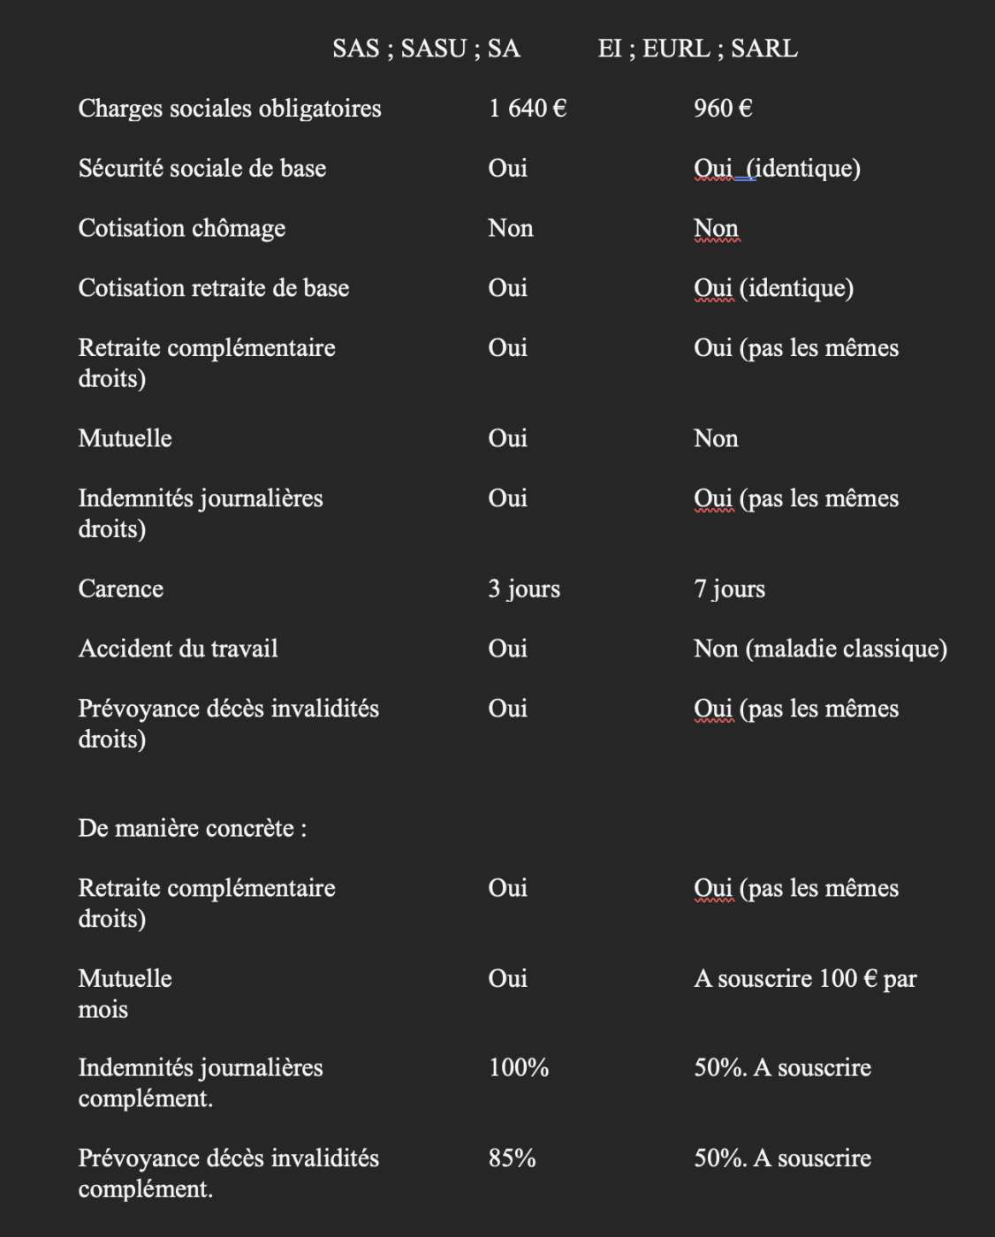Click the "3 jours" carence value
Image resolution: width=995 pixels, height=1237 pixels.
pyautogui.click(x=524, y=589)
